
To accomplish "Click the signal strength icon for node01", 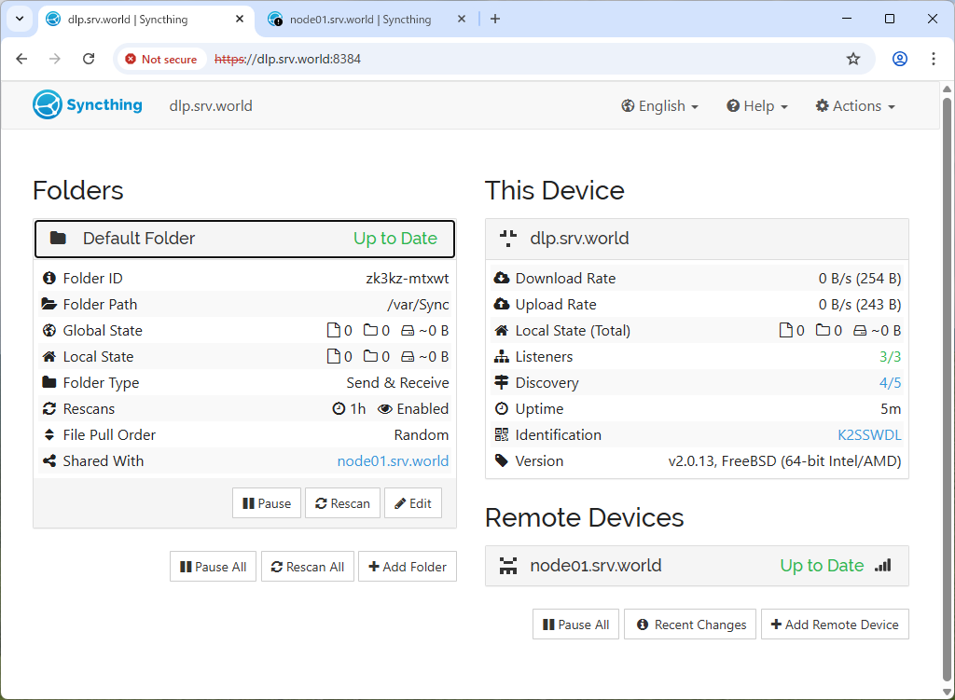I will [x=882, y=566].
